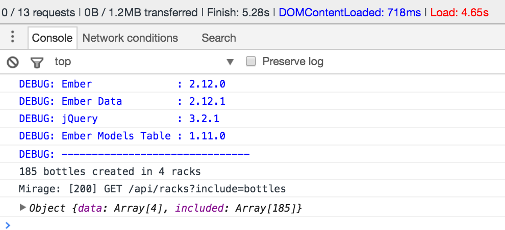Click the console filter funnel icon
This screenshot has height=230, width=505.
coord(37,62)
